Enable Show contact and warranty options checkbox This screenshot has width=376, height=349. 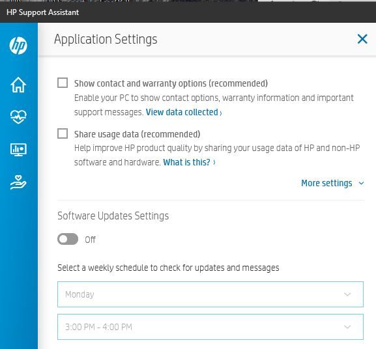(x=63, y=83)
